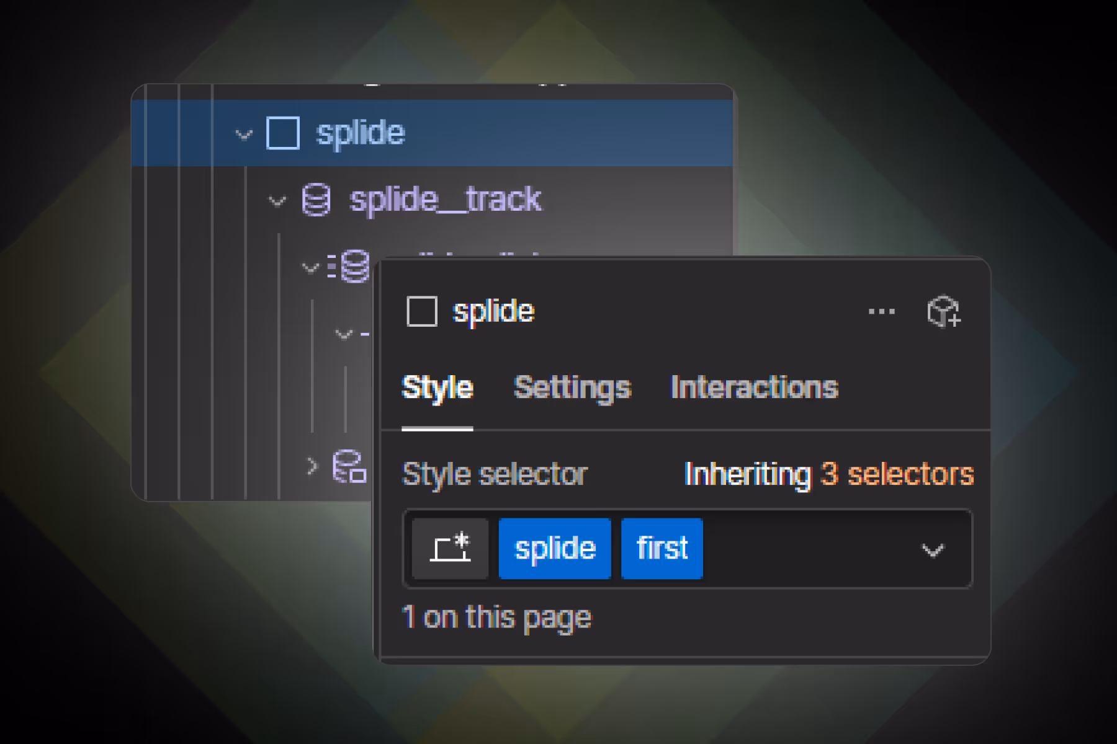This screenshot has width=1117, height=744.
Task: Collapse the collection list chevron under splide__track
Action: 310,267
